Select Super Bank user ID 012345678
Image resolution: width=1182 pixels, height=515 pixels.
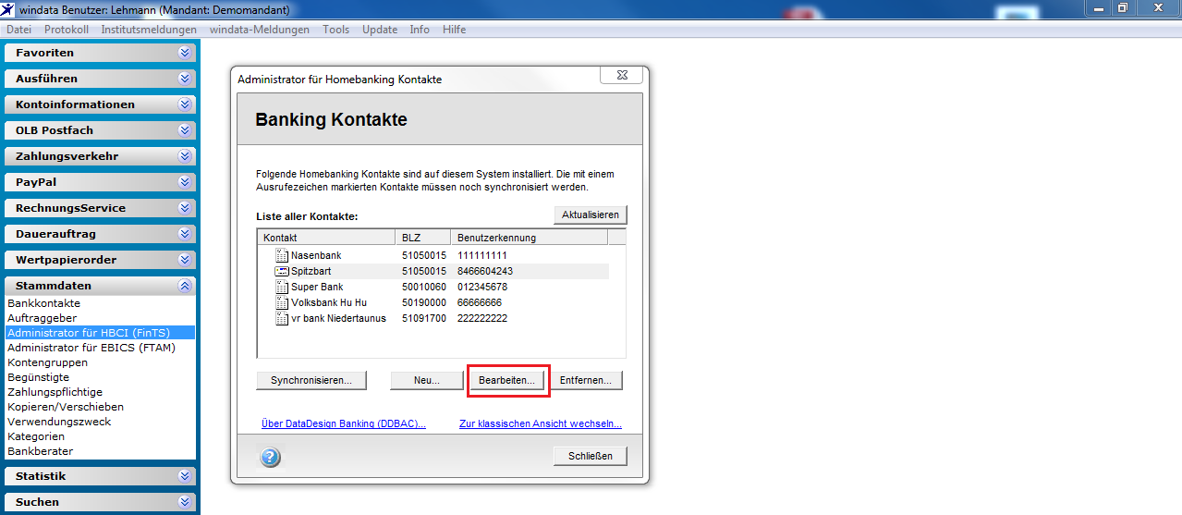tap(481, 287)
